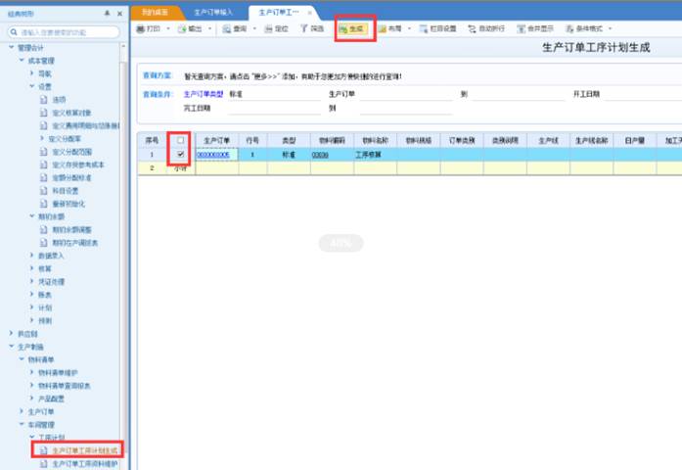Open 栏目设置 column settings
The width and height of the screenshot is (682, 470).
pyautogui.click(x=437, y=29)
